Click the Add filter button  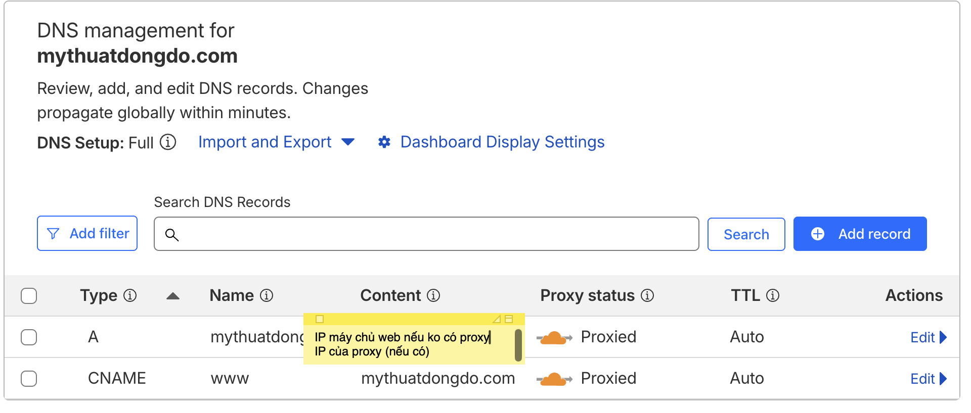point(87,233)
